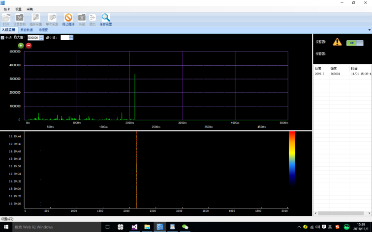Select the alarm row with position 2097.9
372x232 pixels.
pyautogui.click(x=340, y=74)
